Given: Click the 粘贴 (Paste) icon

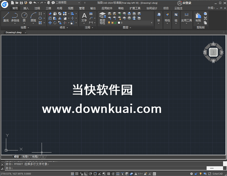Looking at the screenshot, I should [198, 17].
